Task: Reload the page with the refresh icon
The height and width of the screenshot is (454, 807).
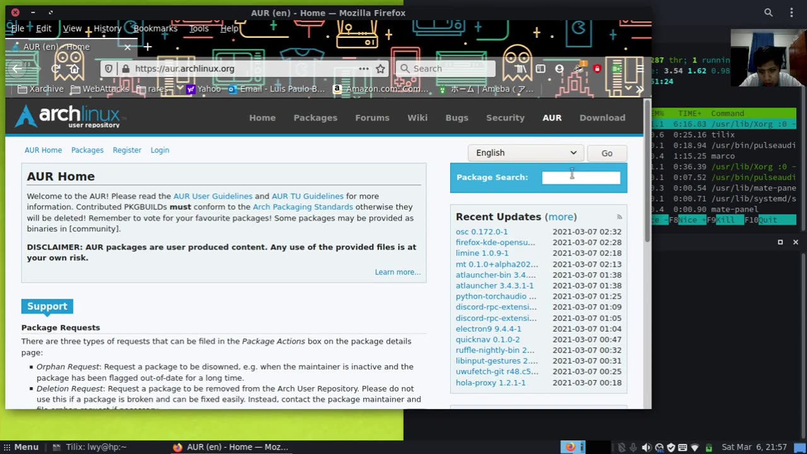Action: 55,69
